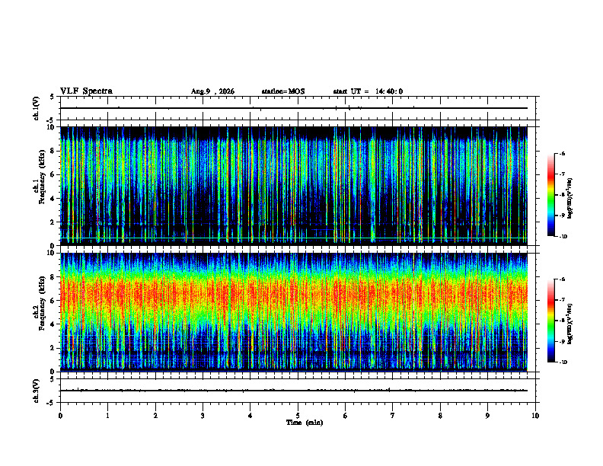Viewport: 603px width, 466px height.
Task: Click the "start UT = 14:40:0" header text
Action: click(x=368, y=91)
